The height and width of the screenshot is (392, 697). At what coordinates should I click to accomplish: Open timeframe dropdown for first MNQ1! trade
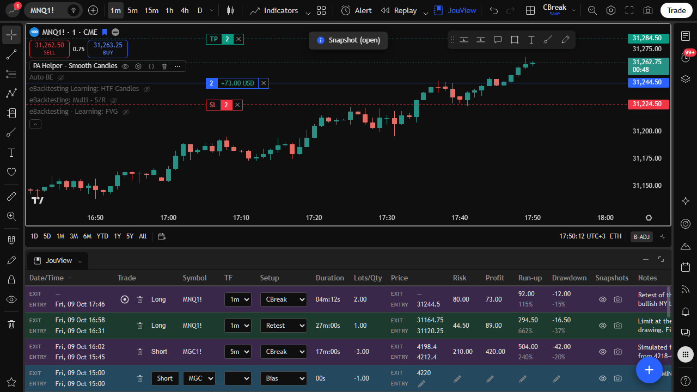pyautogui.click(x=238, y=299)
